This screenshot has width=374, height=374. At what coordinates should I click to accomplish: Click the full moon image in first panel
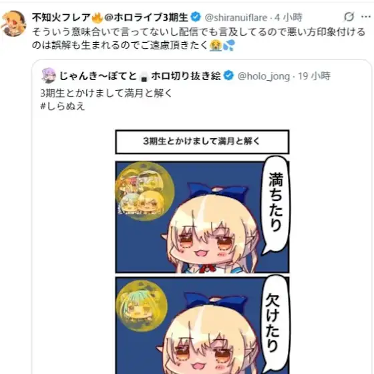coord(144,191)
